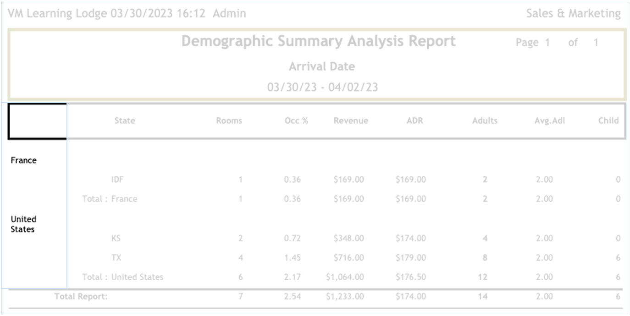630x316 pixels.
Task: Click the Revenue column header
Action: (x=351, y=121)
